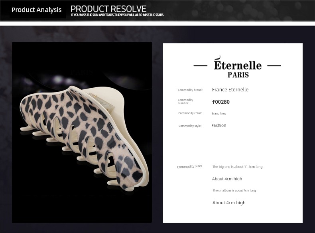Select France Eternelle brand value
Screen dimensions: 315x233
230,90
